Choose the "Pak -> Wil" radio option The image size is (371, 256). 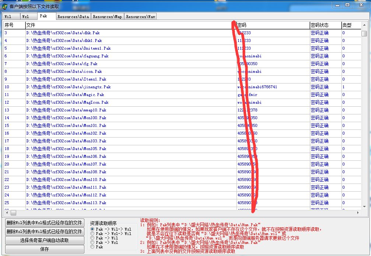(92, 238)
